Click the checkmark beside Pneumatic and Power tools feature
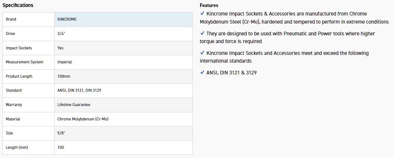 click(x=202, y=34)
